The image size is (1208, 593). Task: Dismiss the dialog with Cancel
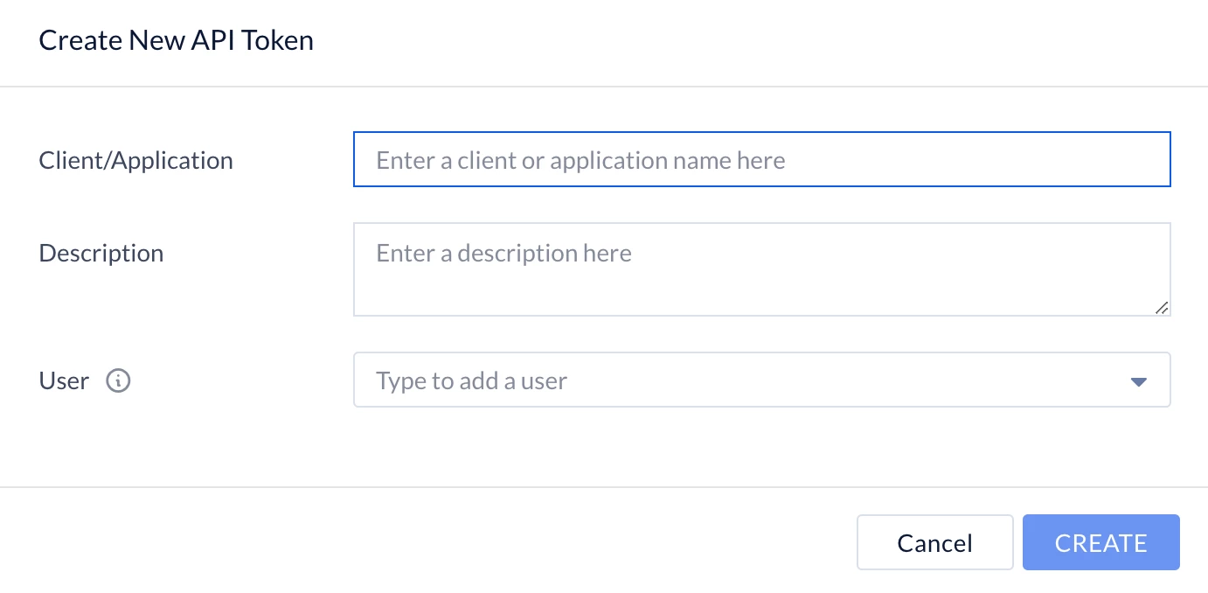pyautogui.click(x=934, y=543)
